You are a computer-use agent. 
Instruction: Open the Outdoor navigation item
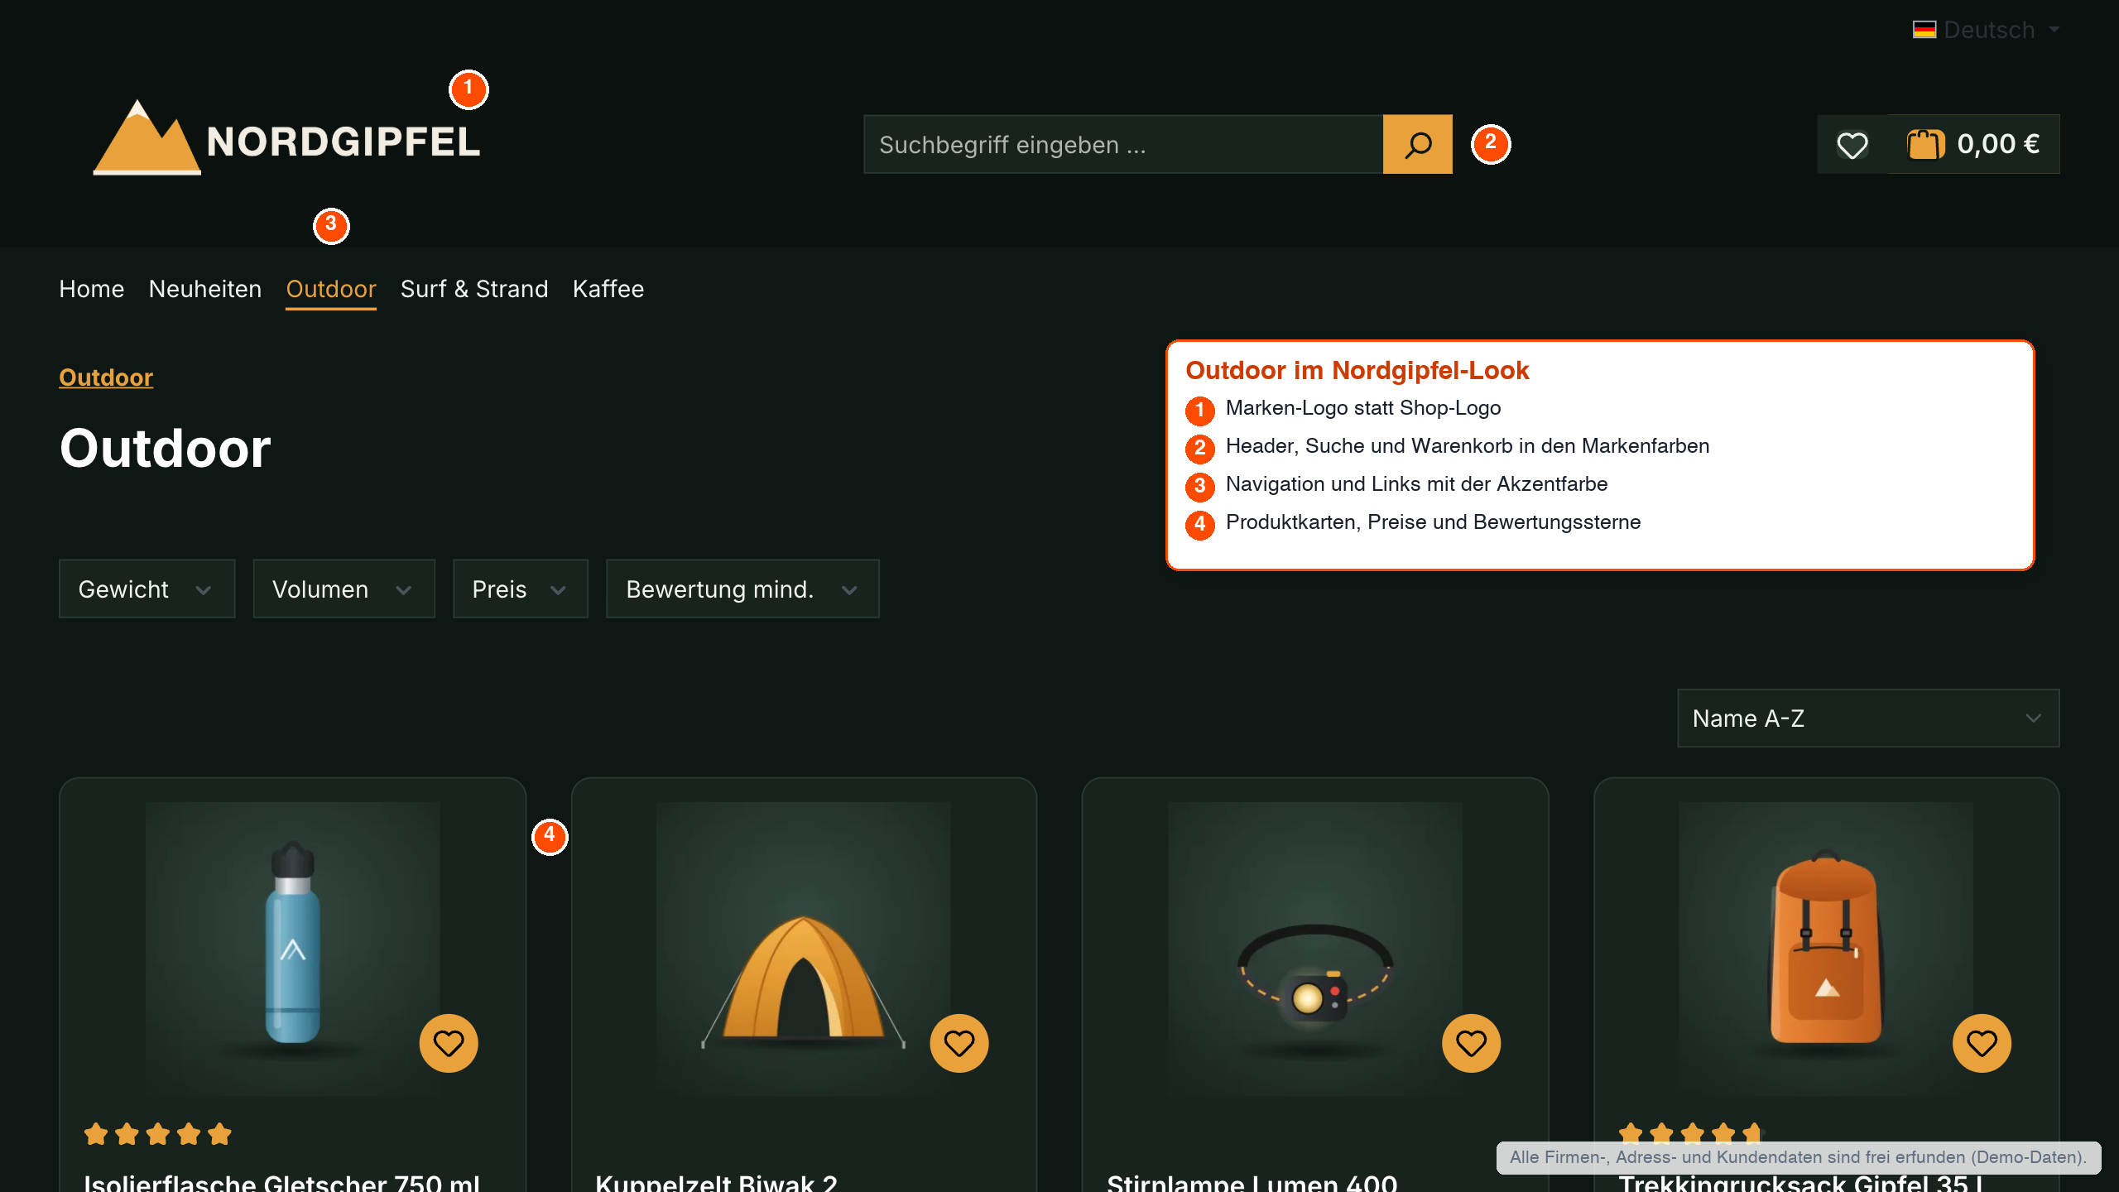(x=331, y=289)
